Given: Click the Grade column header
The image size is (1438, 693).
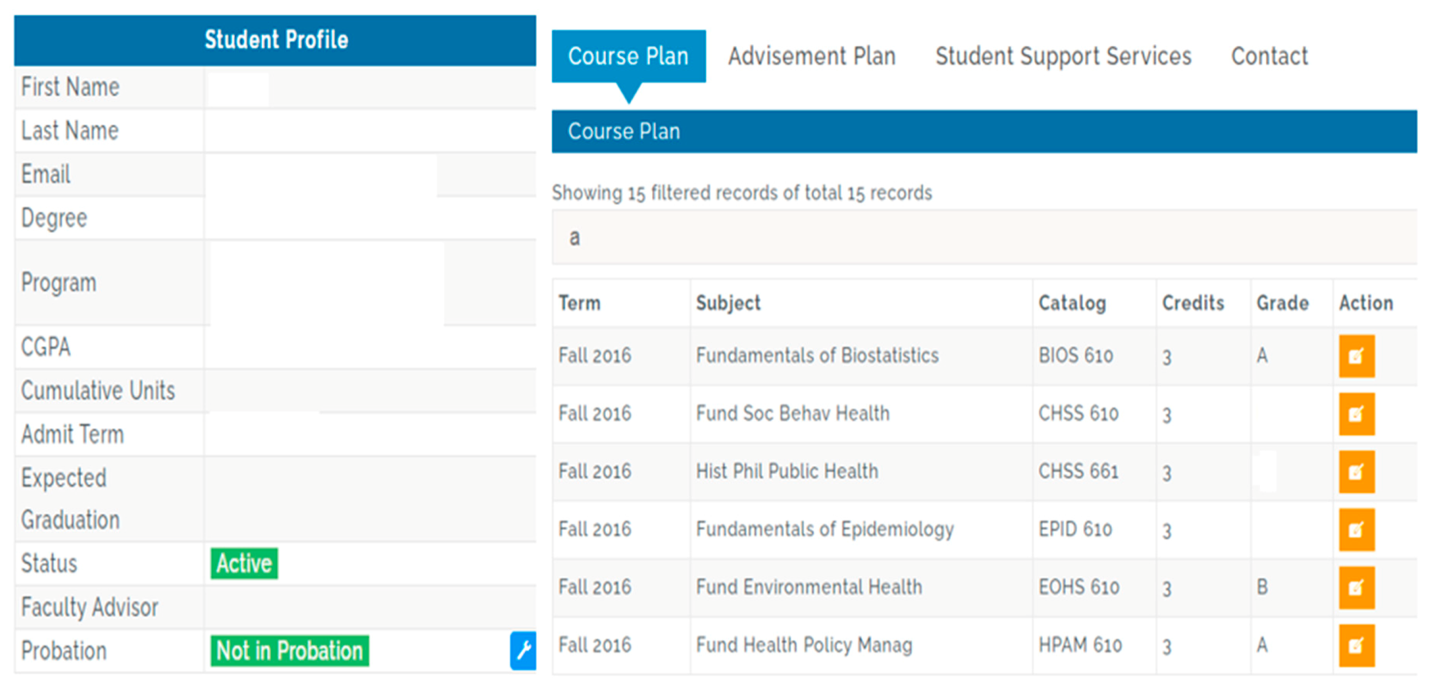Looking at the screenshot, I should (x=1282, y=303).
